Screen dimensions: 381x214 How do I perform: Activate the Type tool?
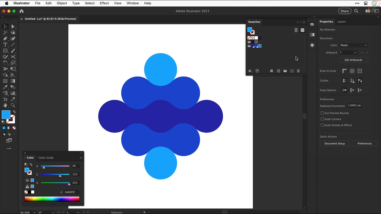click(x=5, y=45)
